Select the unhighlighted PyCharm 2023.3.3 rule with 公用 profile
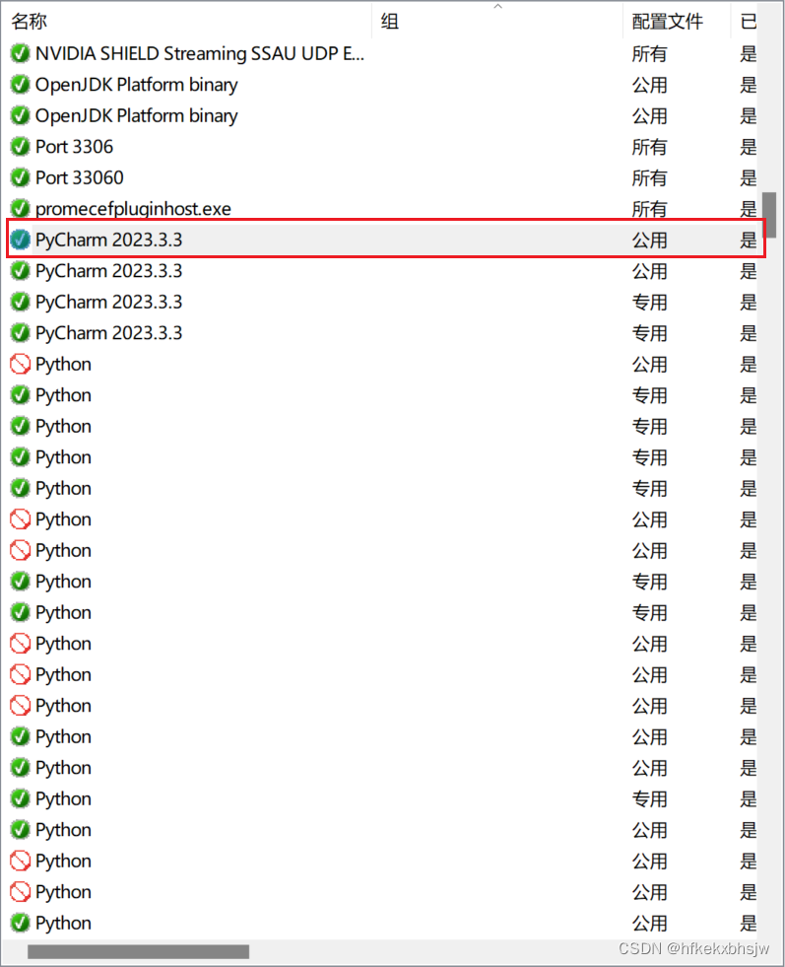Viewport: 785px width, 967px height. pyautogui.click(x=108, y=271)
